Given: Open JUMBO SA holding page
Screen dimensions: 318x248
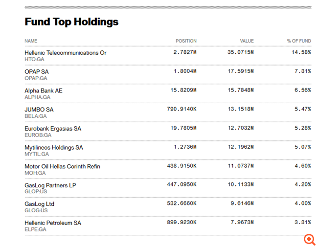Looking at the screenshot, I should 39,110.
